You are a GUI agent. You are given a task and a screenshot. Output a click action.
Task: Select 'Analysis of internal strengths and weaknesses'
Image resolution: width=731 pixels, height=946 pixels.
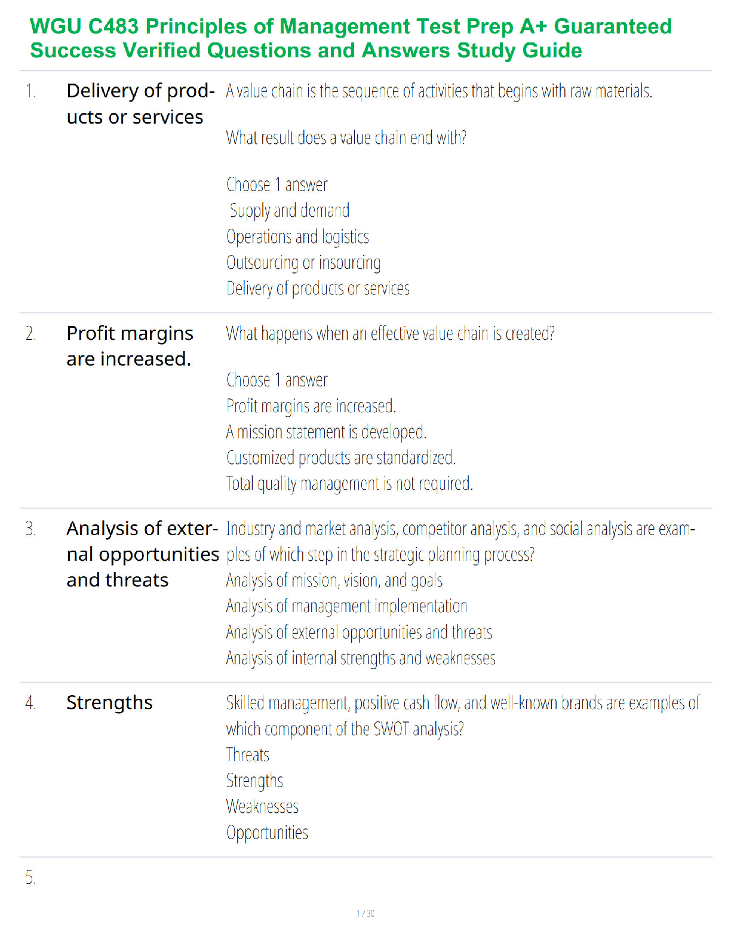coord(361,658)
